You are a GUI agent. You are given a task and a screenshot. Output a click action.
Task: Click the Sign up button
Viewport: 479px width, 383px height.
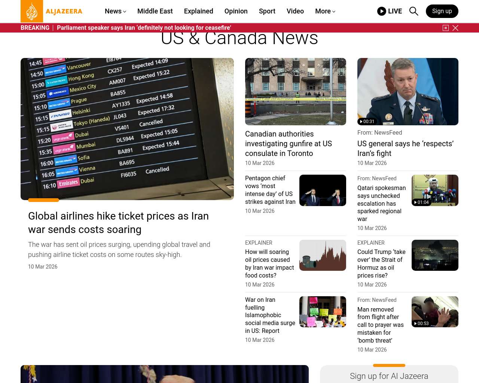(442, 11)
